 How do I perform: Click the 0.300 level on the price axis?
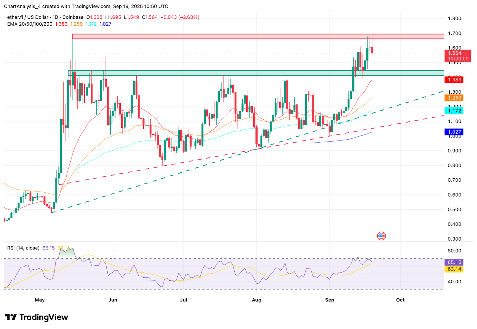coord(454,239)
